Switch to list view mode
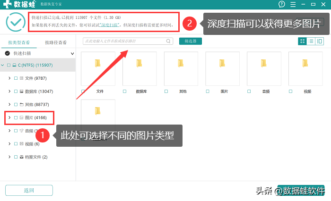Viewport: 331px width, 201px height. 311,41
